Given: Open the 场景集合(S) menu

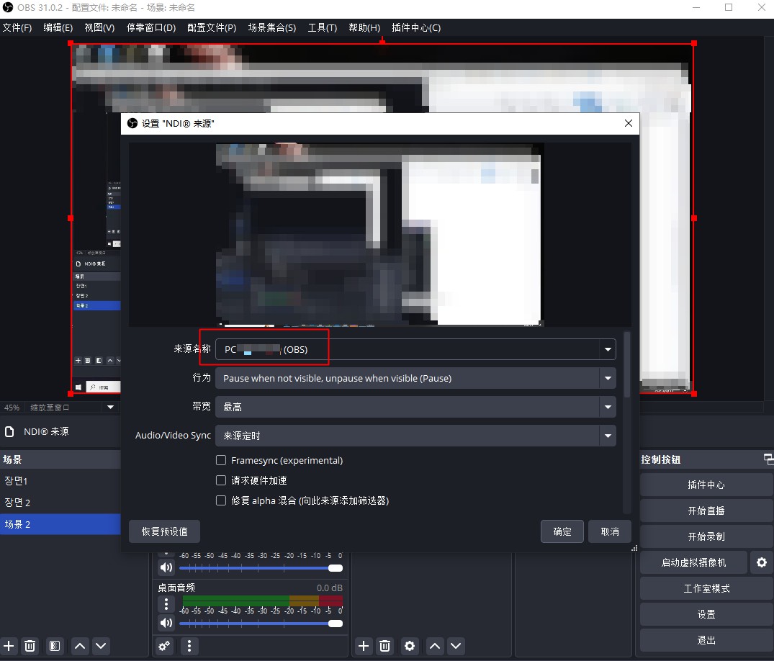Looking at the screenshot, I should [272, 27].
